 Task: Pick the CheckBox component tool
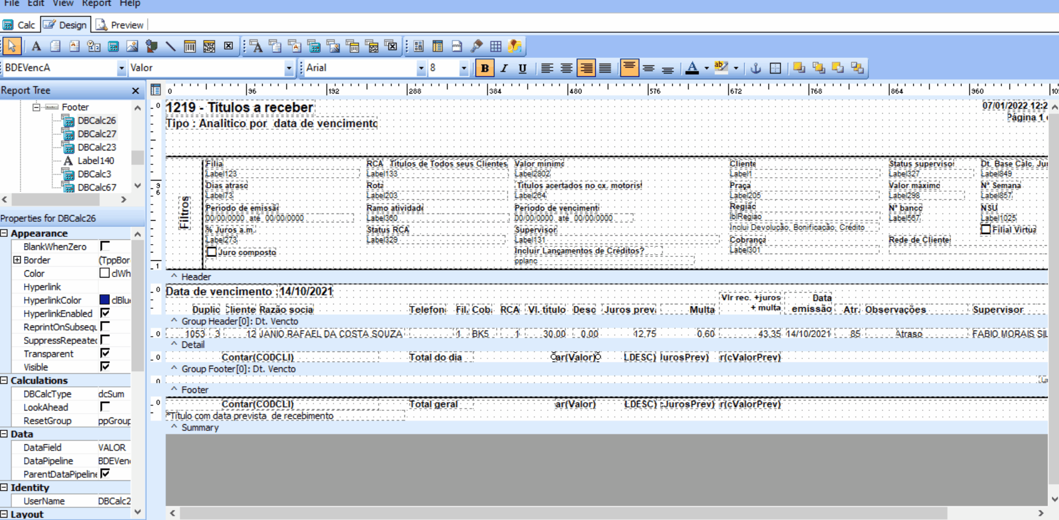pos(228,46)
